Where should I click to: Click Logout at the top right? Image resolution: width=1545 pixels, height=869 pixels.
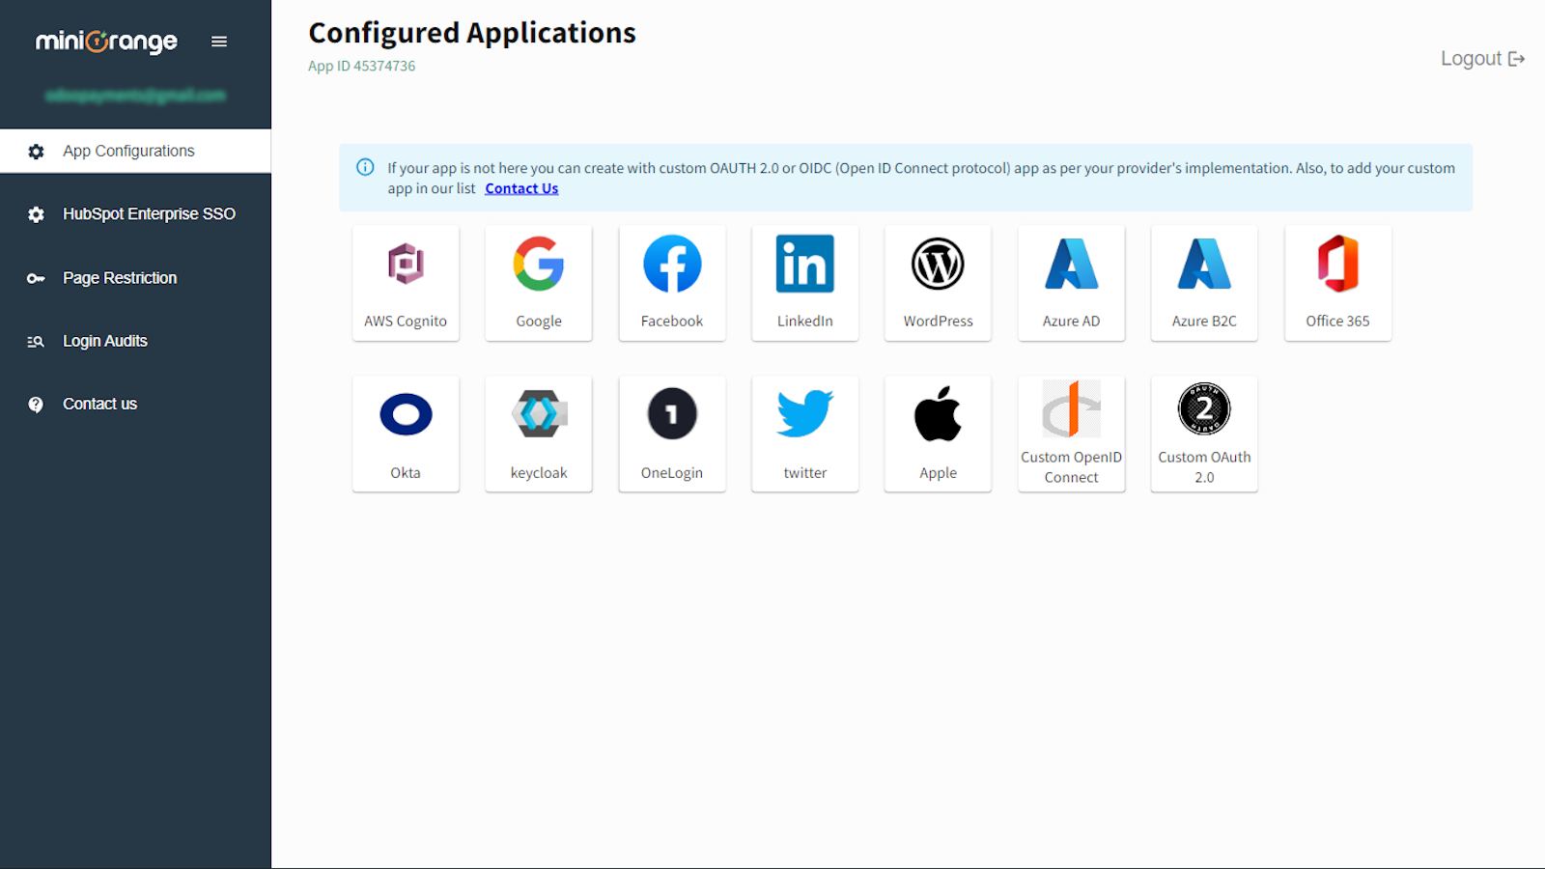(x=1481, y=58)
